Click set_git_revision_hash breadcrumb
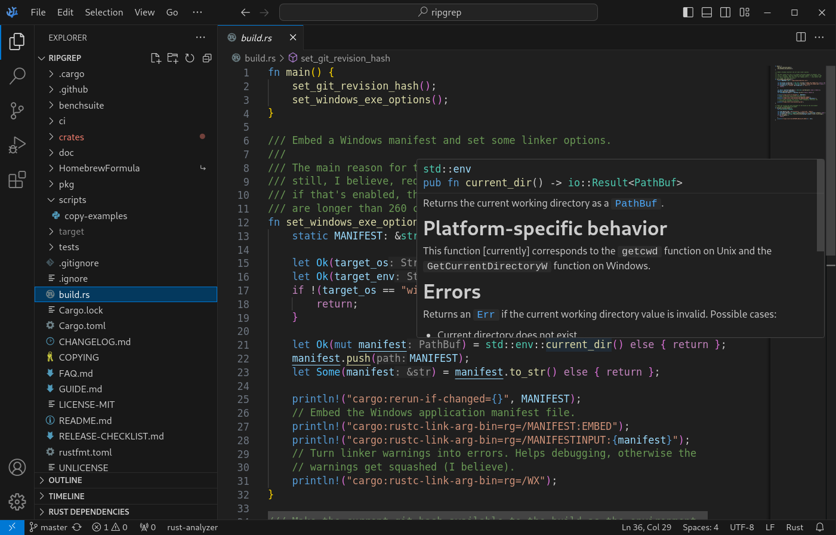This screenshot has width=836, height=535. 339,58
